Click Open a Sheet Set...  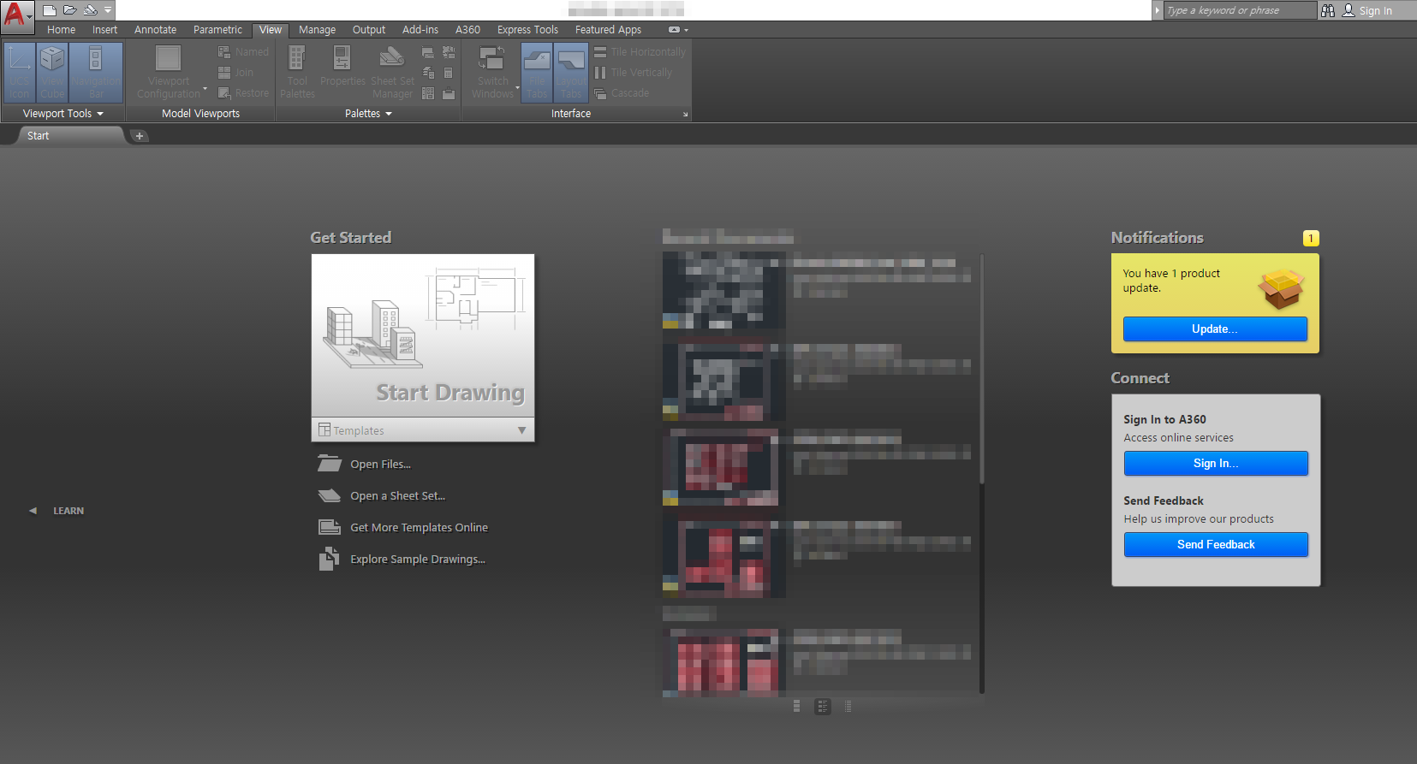pos(382,495)
